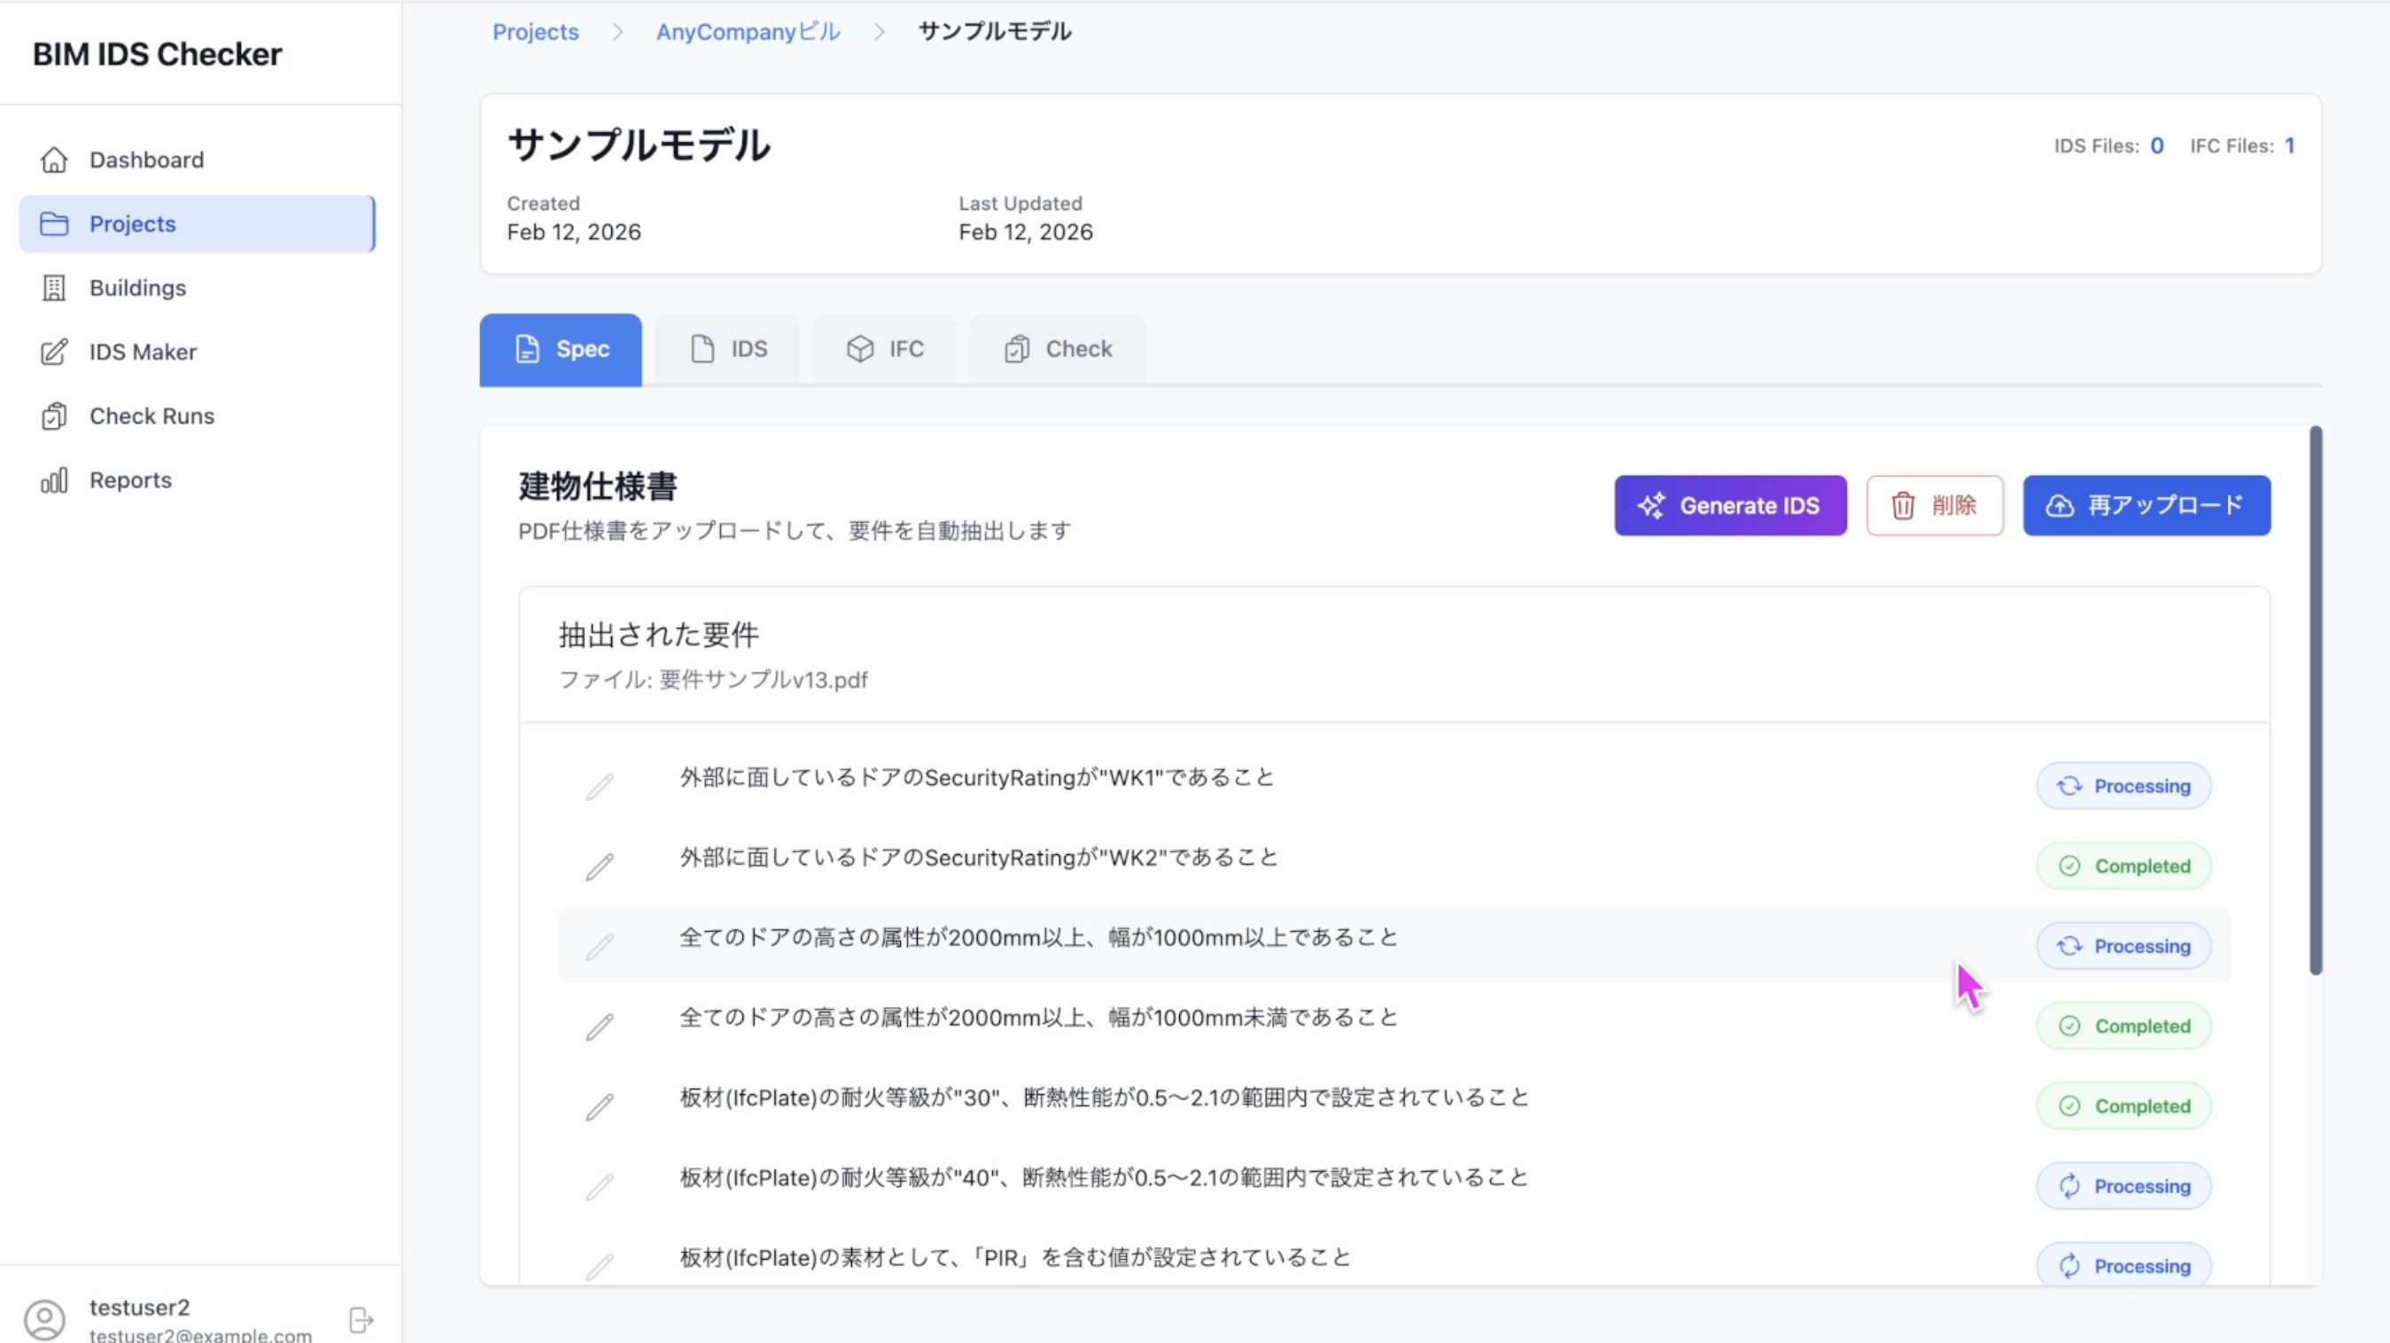The width and height of the screenshot is (2390, 1343).
Task: Switch to the Spec tab
Action: pos(561,349)
